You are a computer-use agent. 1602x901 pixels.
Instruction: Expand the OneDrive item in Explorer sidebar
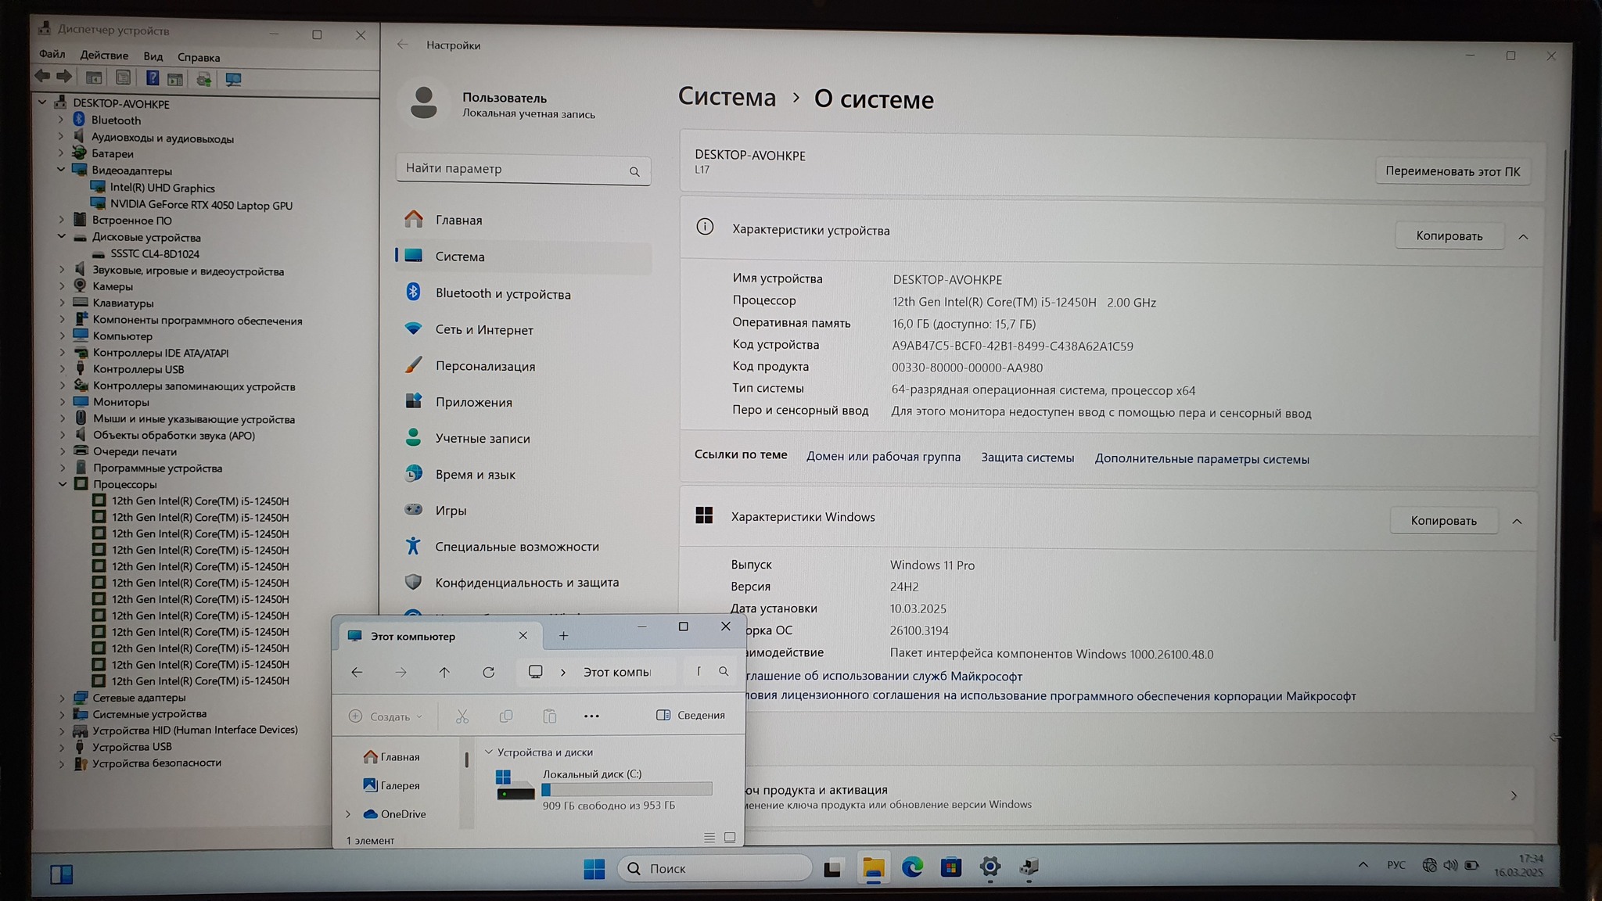coord(349,814)
